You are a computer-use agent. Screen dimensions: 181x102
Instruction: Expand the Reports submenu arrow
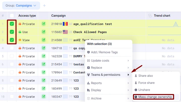pyautogui.click(x=128, y=83)
